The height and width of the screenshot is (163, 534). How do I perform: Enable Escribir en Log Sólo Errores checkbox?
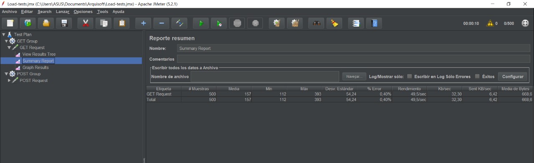[410, 77]
